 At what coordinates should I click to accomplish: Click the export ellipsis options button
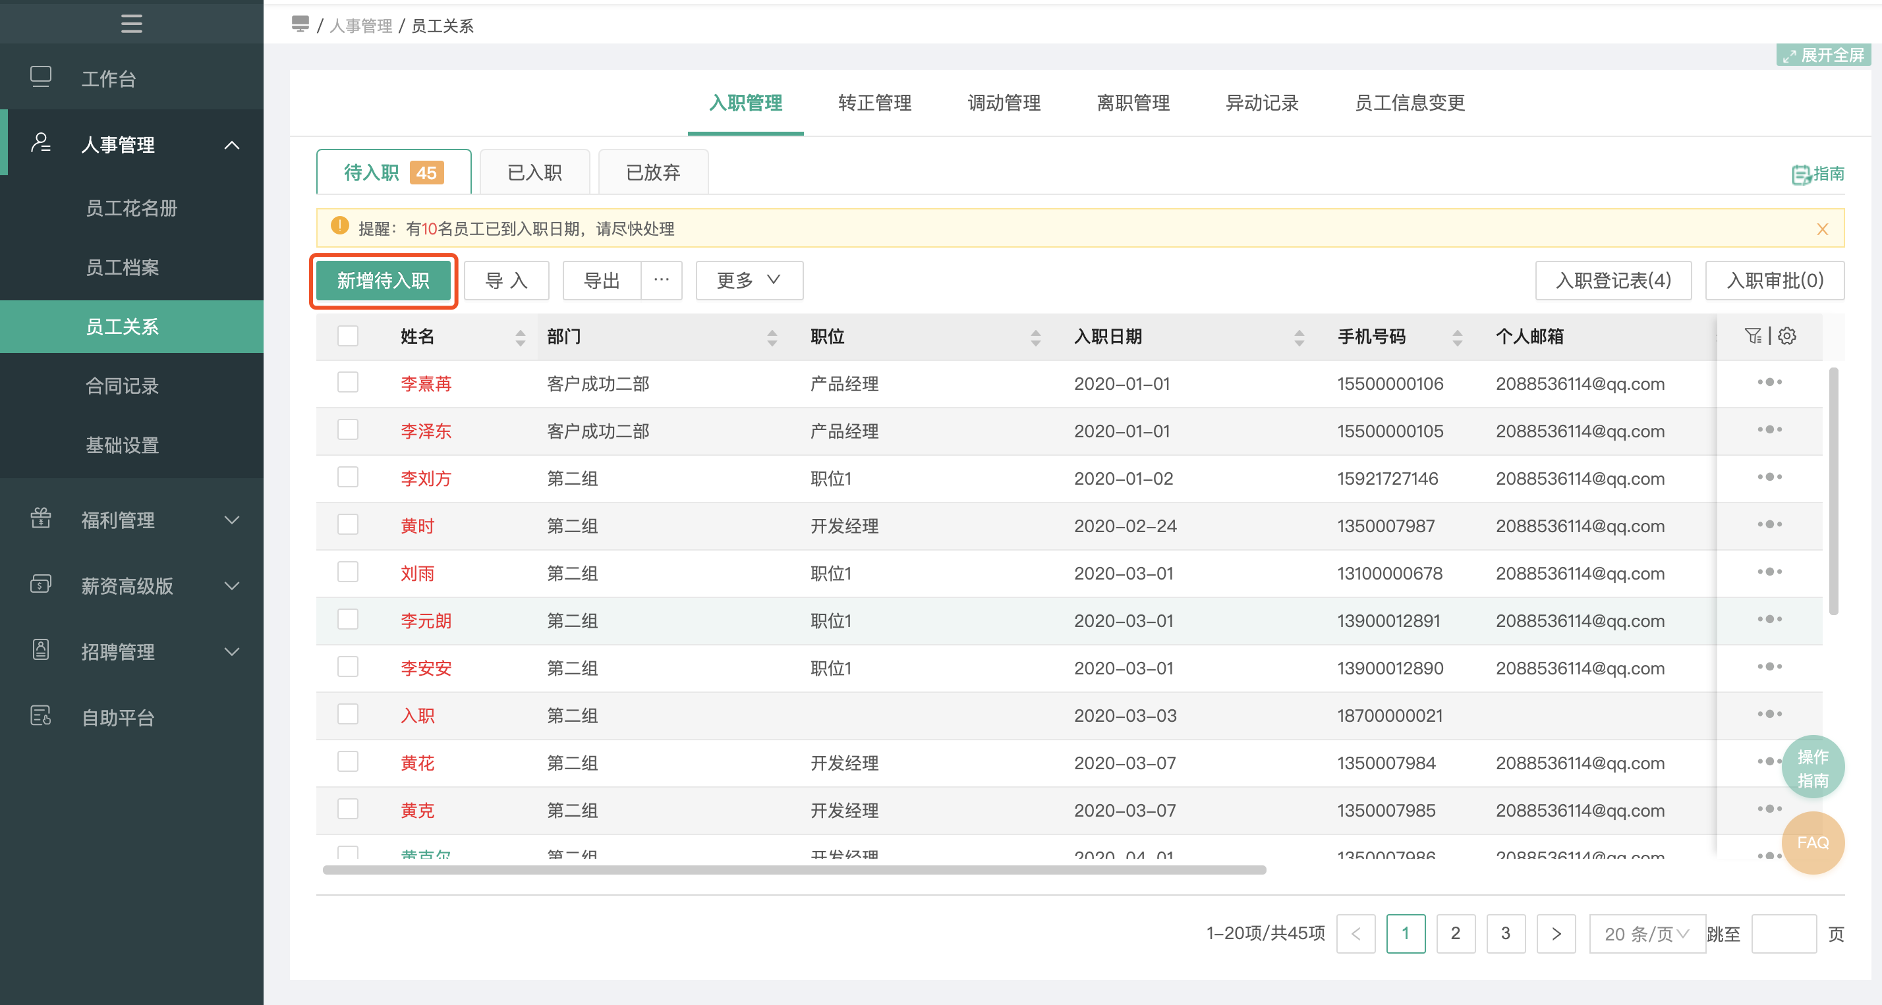[661, 281]
